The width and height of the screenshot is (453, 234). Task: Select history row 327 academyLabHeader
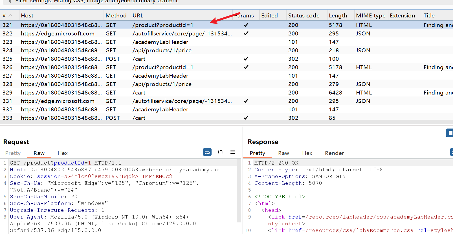click(226, 76)
